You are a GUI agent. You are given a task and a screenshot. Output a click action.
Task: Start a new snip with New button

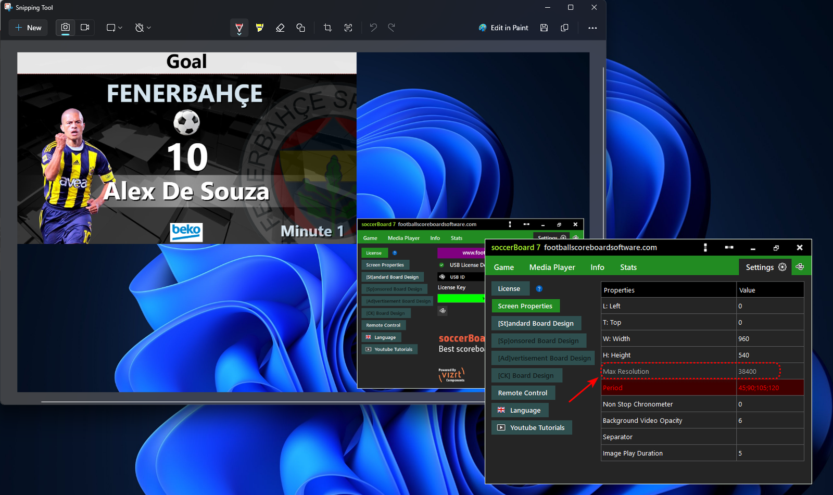click(28, 28)
